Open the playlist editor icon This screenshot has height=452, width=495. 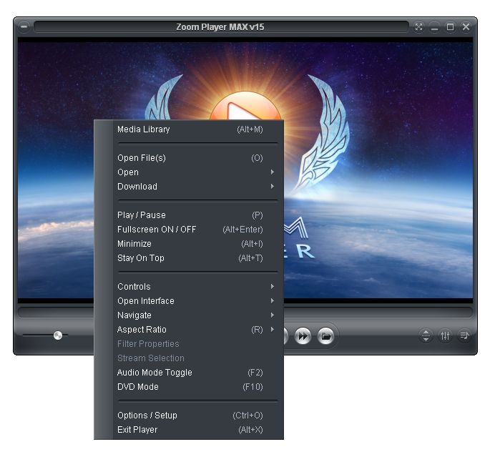coord(464,335)
